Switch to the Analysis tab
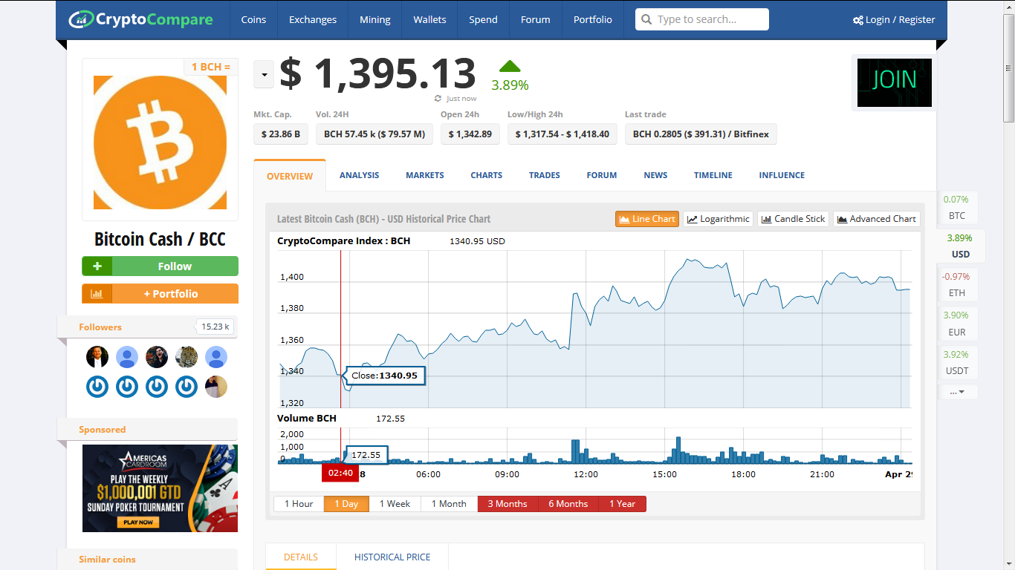 pos(360,175)
